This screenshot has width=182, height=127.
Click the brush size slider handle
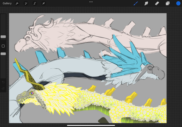coord(3,37)
